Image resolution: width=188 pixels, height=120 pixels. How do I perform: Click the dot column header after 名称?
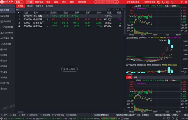point(45,13)
